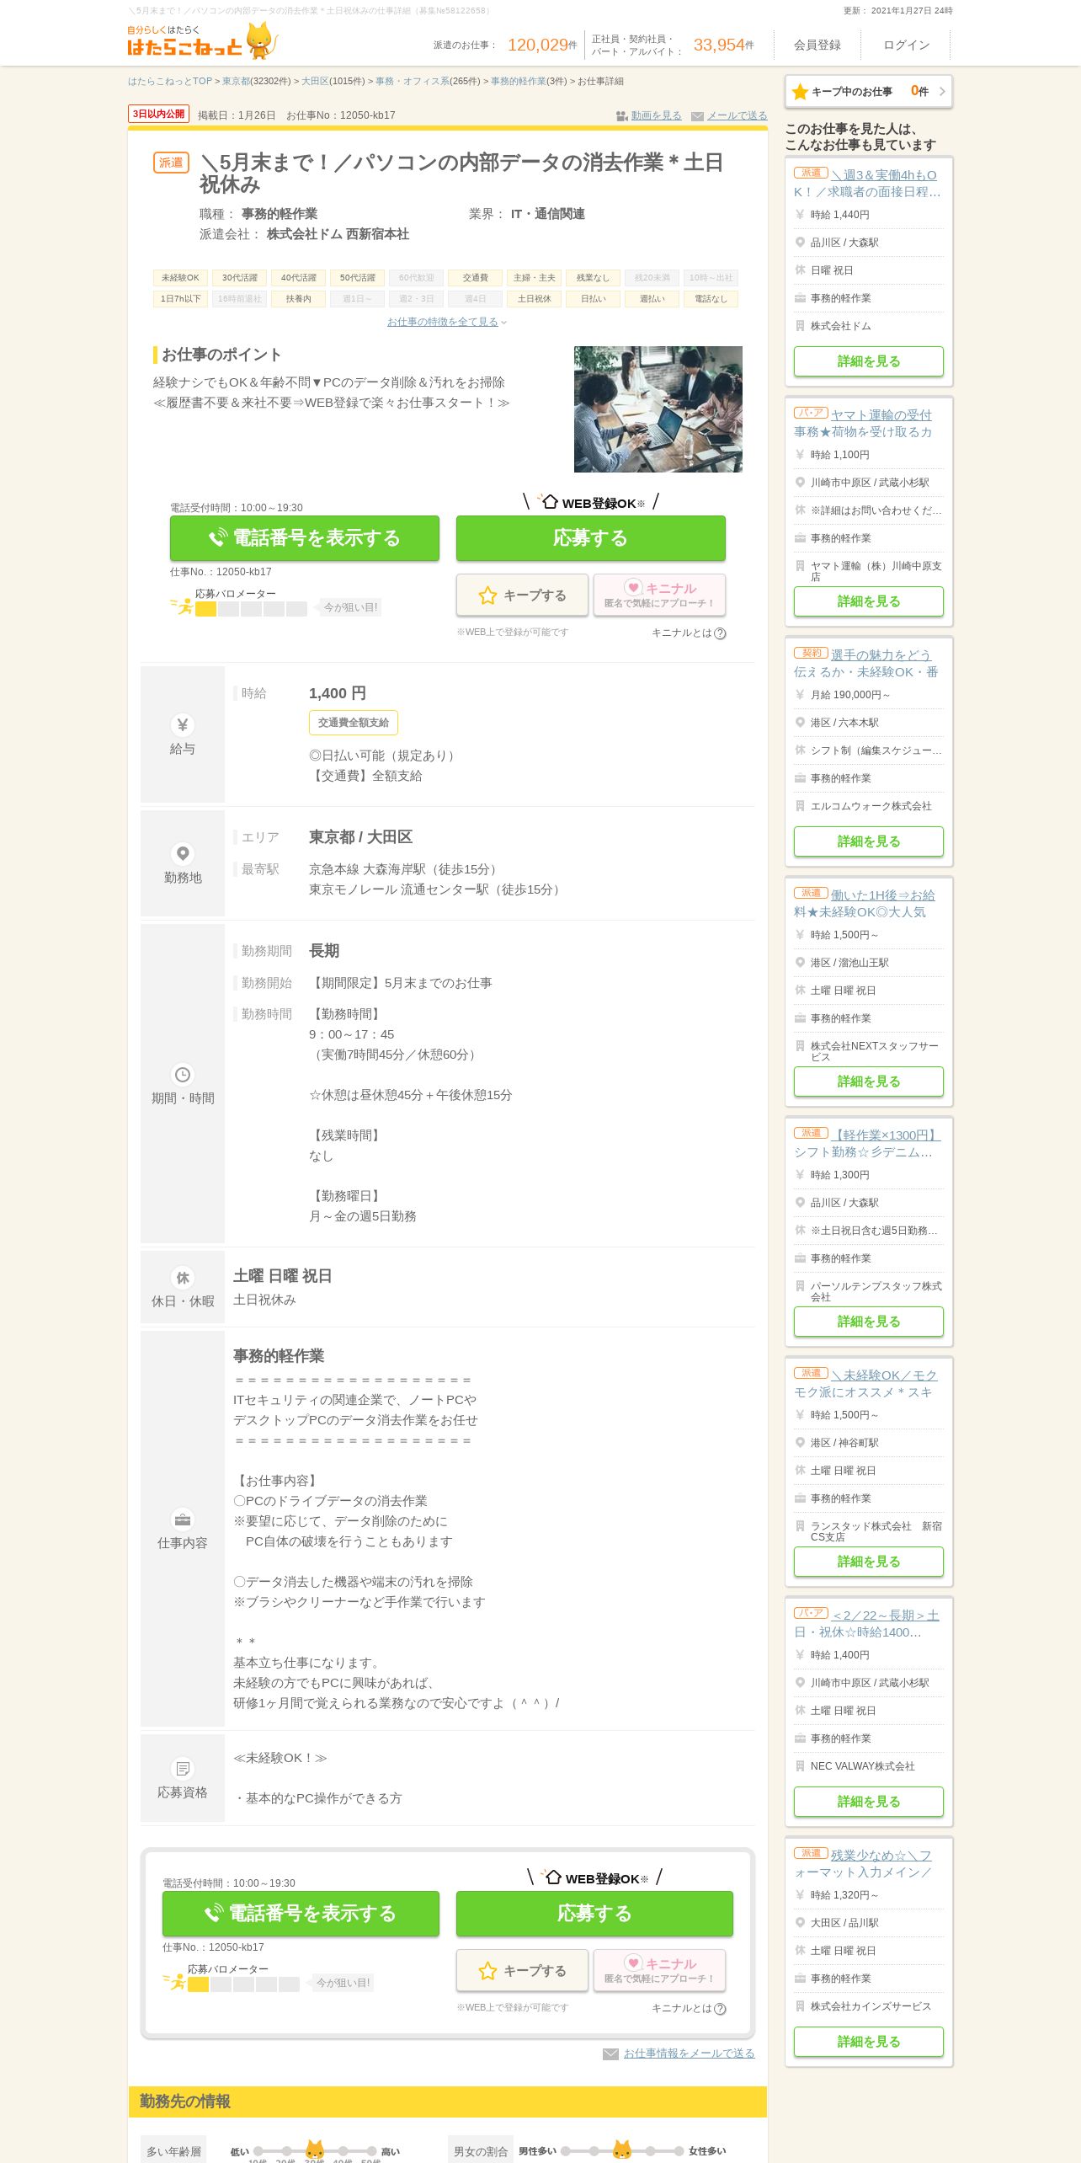Go to 東京都 breadcrumb link
Screen dimensions: 1081x2163
coord(237,81)
